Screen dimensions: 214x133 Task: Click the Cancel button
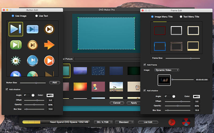pyautogui.click(x=117, y=103)
